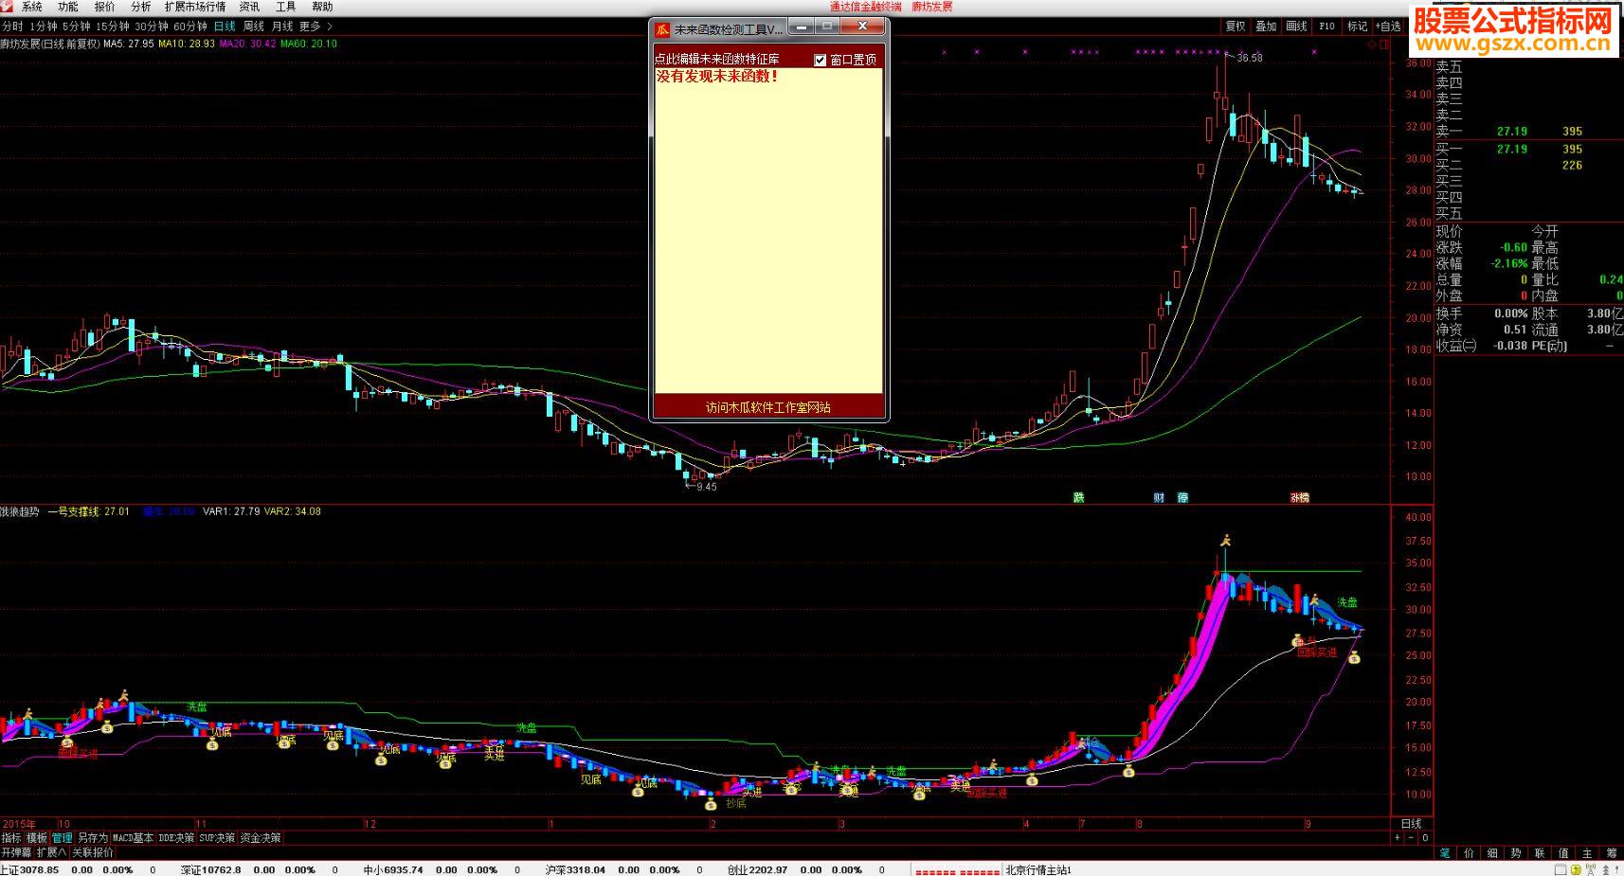Select the 日线 daily period tab
The image size is (1624, 876).
225,27
